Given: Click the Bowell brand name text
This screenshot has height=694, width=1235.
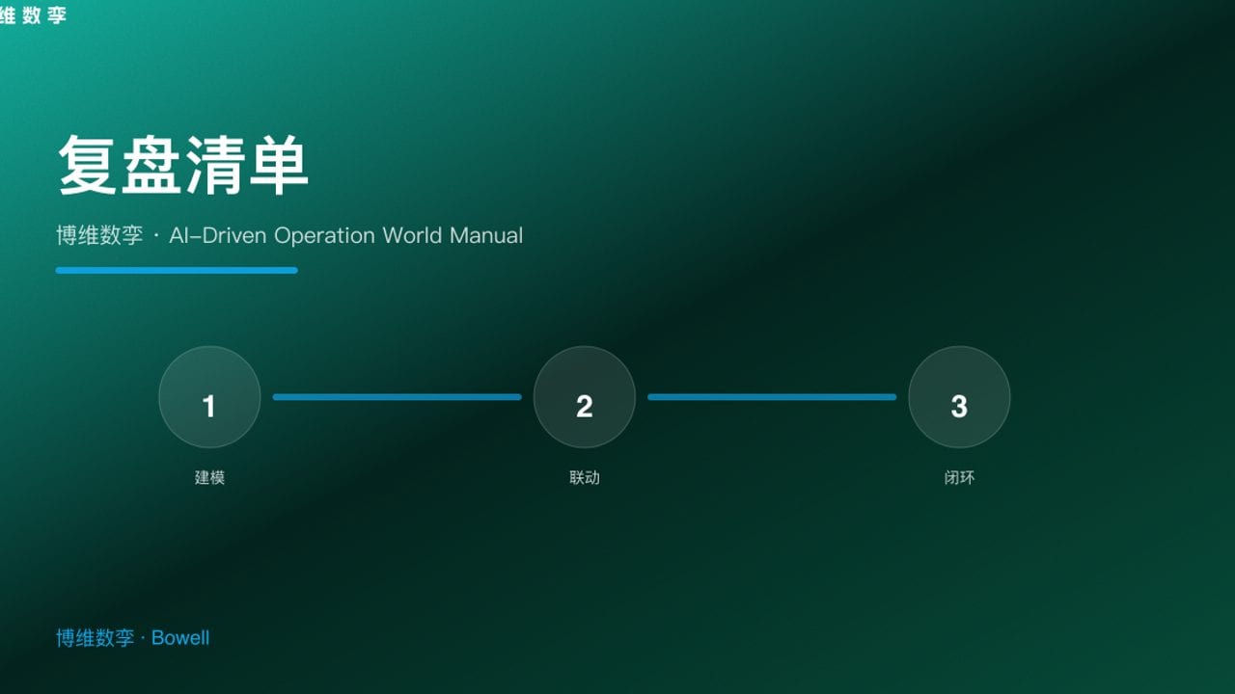Looking at the screenshot, I should click(x=181, y=638).
